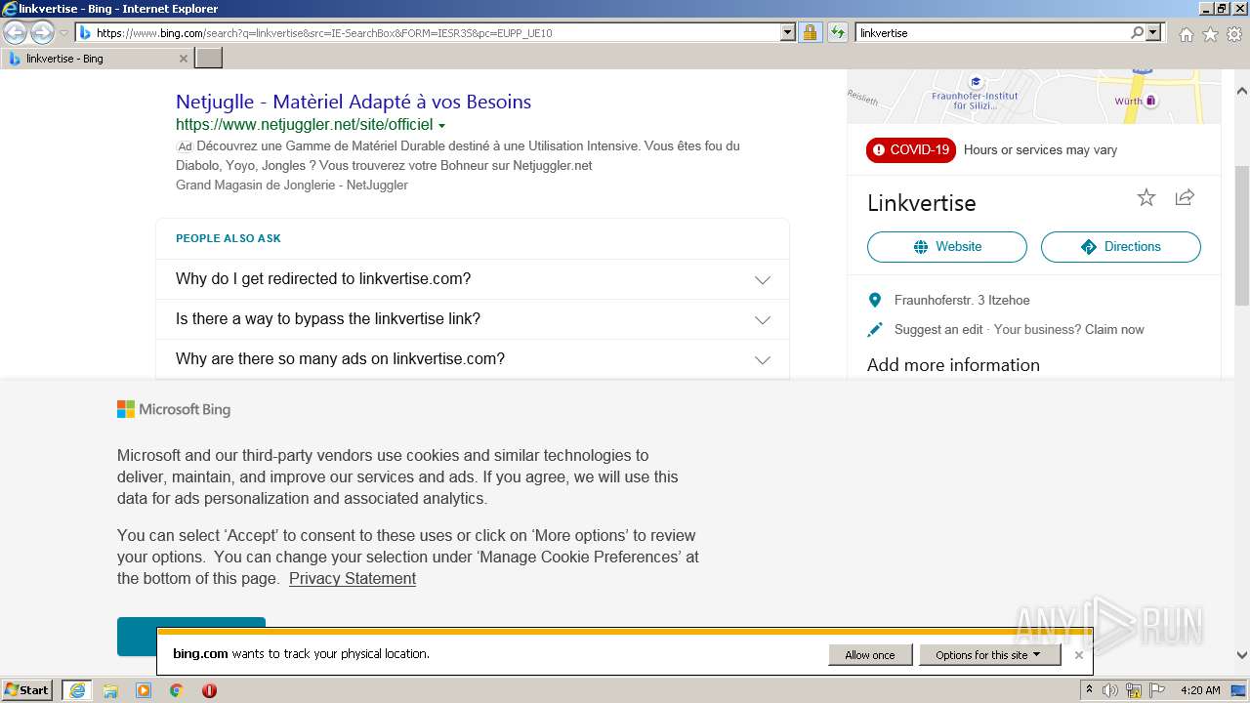Dismiss the location notification bar
The image size is (1250, 703).
[x=1078, y=655]
